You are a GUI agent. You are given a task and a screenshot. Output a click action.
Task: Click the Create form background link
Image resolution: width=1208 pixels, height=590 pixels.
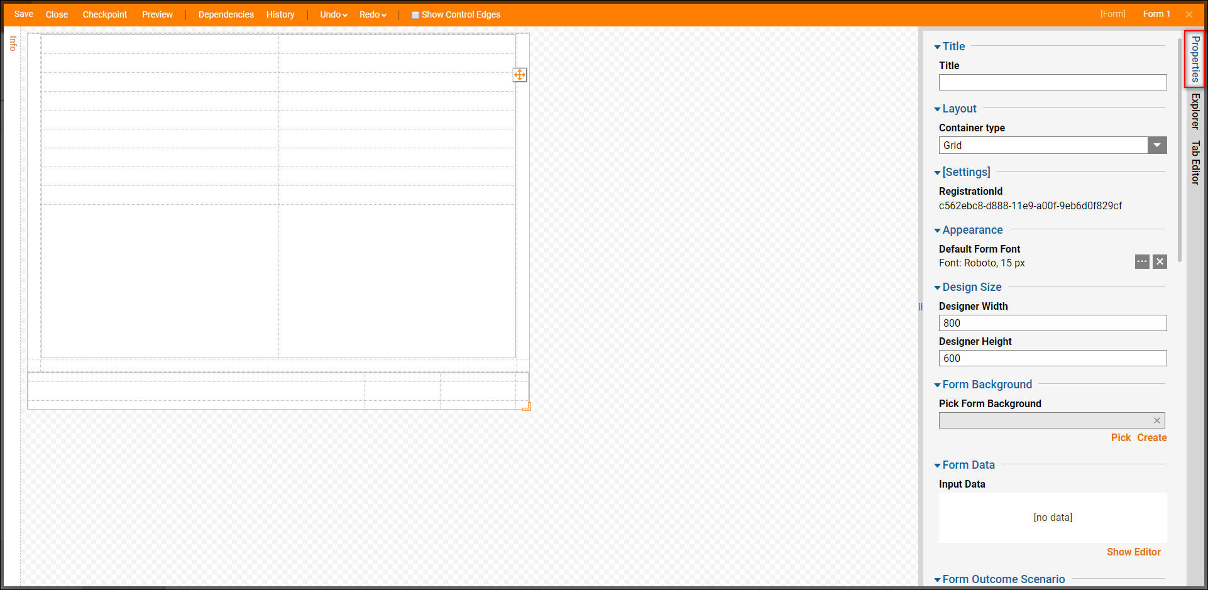pyautogui.click(x=1152, y=438)
